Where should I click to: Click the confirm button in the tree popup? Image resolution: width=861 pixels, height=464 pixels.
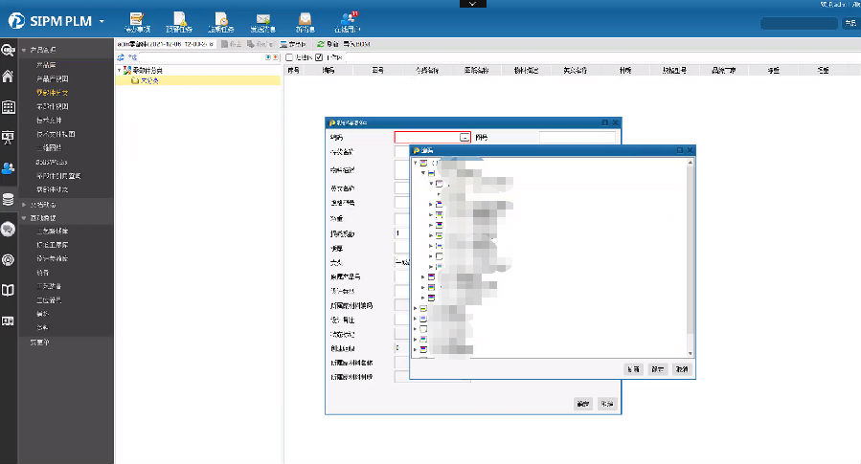[658, 368]
